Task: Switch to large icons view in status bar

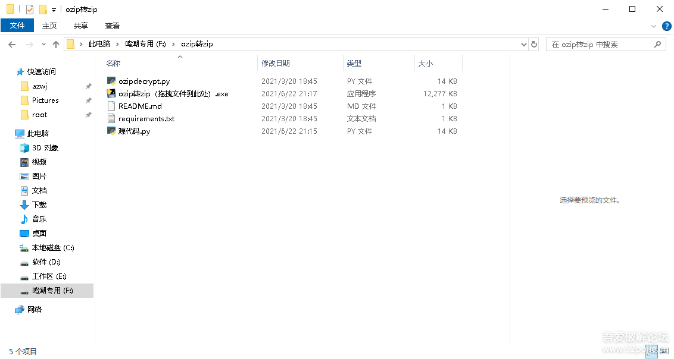Action: tap(664, 351)
